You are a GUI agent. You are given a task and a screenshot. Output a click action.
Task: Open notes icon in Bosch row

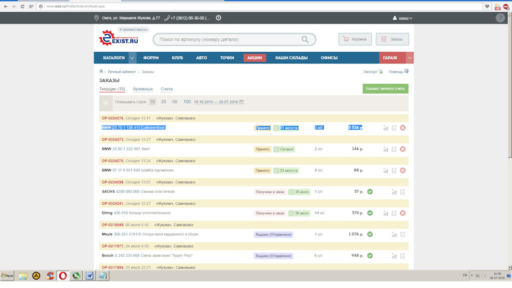pyautogui.click(x=403, y=255)
